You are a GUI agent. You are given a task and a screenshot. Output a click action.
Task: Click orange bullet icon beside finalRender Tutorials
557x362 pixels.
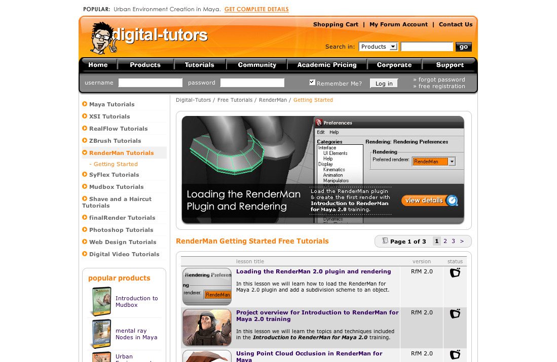coord(85,217)
